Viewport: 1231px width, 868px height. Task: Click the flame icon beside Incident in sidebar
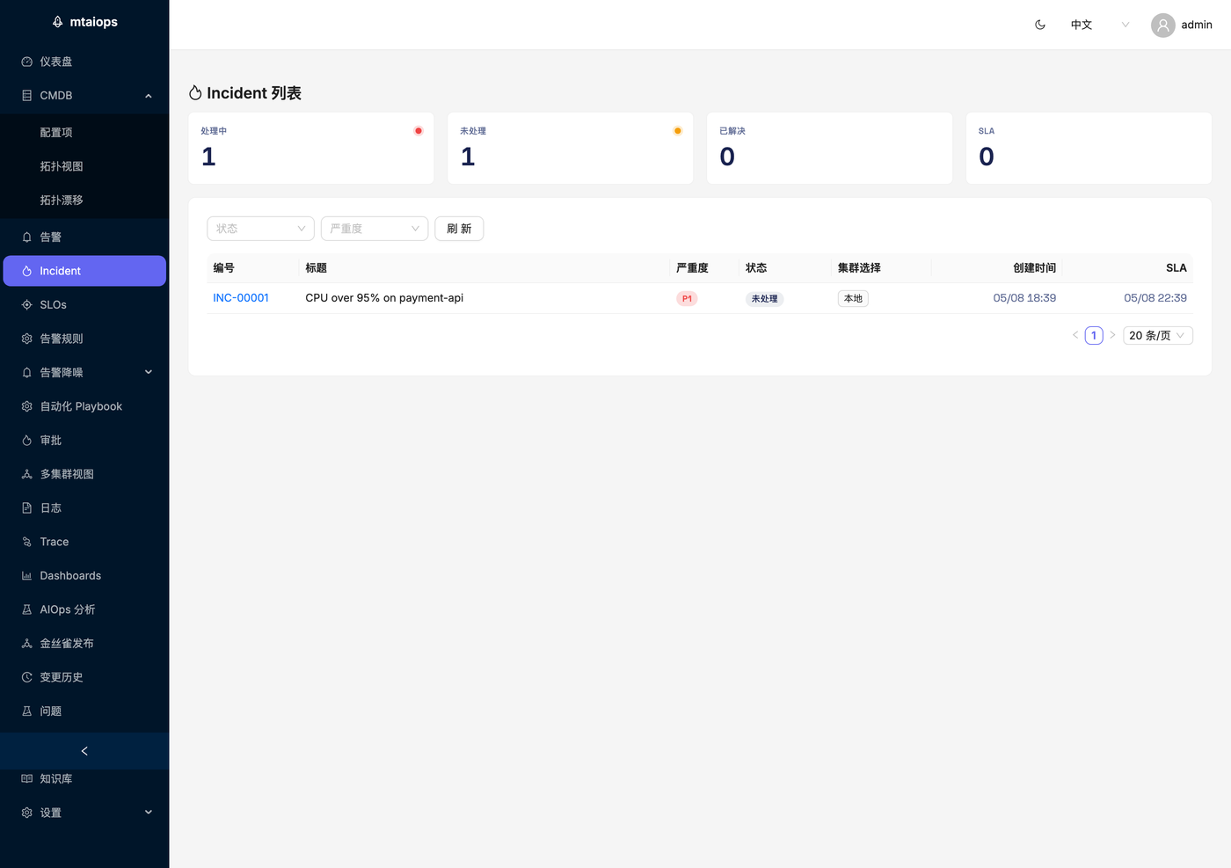point(27,271)
